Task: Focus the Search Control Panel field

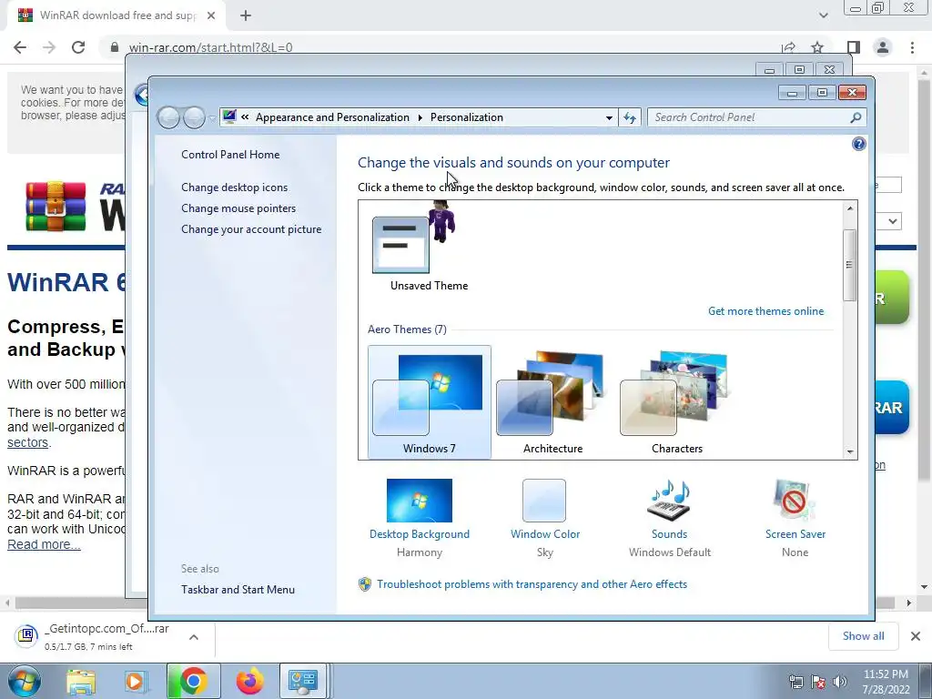Action: point(756,117)
